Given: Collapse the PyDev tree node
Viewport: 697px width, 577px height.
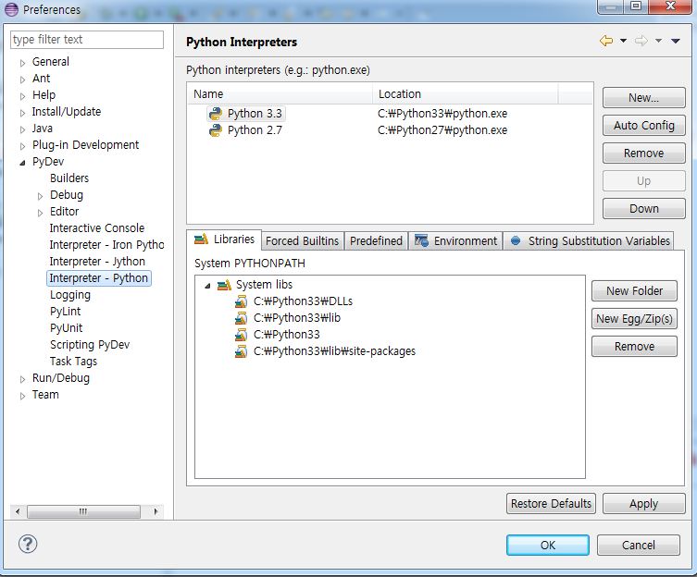Looking at the screenshot, I should click(x=22, y=163).
